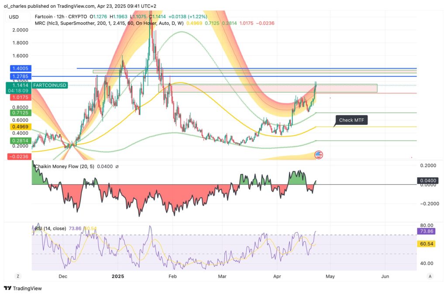Click the A control on the time axis

click(x=430, y=276)
